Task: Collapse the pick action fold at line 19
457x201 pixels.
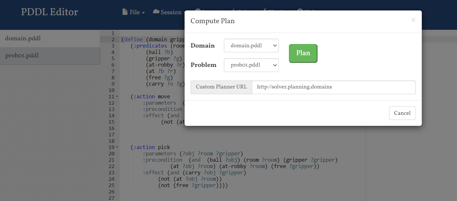Action: [x=117, y=147]
